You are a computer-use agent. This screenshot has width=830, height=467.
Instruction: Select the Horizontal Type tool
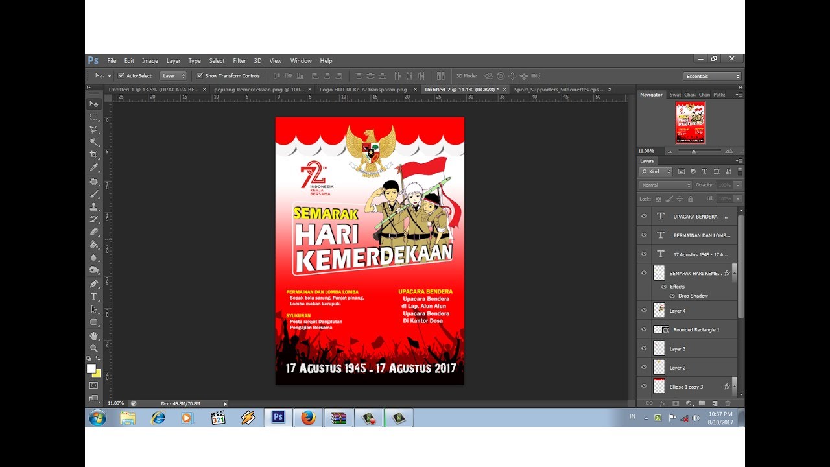click(x=93, y=296)
